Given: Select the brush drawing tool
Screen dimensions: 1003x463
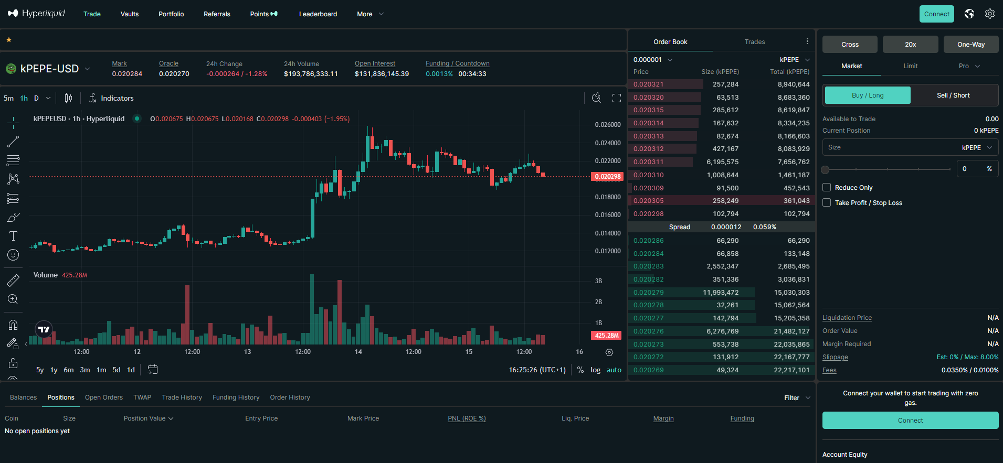Looking at the screenshot, I should pos(13,217).
